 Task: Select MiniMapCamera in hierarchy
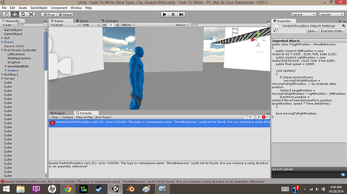pos(19,58)
